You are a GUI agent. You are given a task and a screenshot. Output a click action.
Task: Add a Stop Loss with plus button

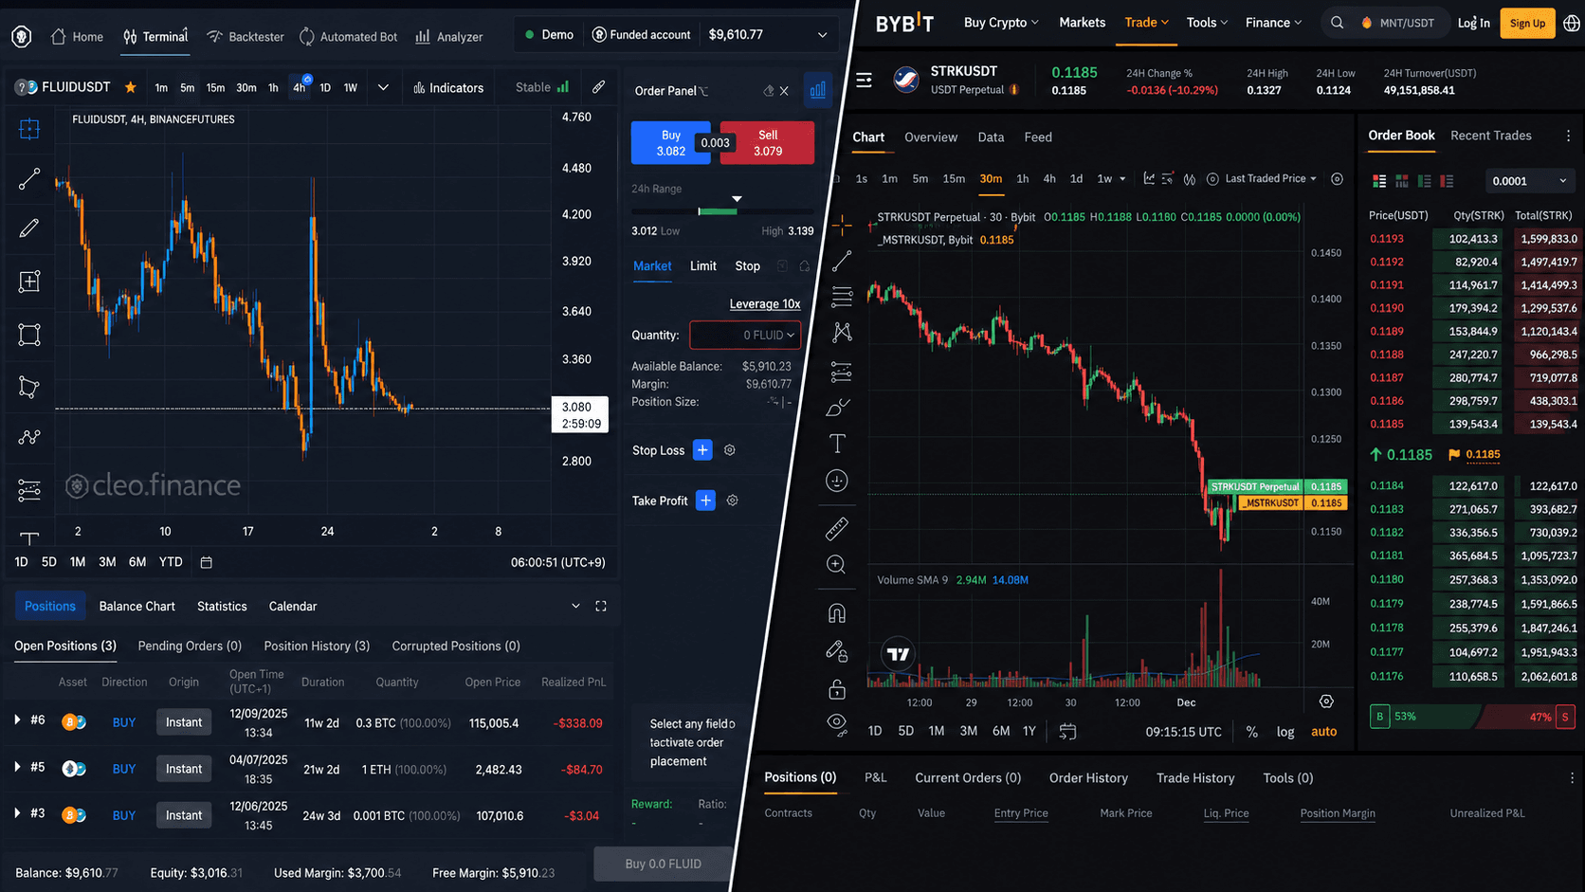click(x=702, y=450)
